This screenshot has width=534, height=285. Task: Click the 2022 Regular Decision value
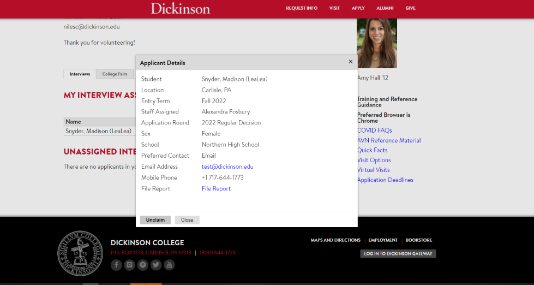tap(231, 123)
